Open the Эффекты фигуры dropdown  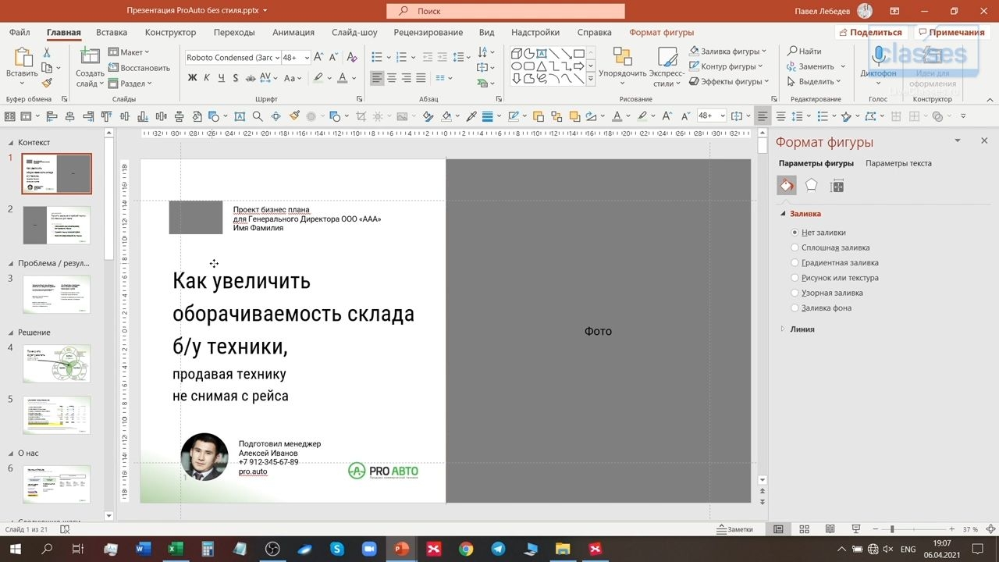pyautogui.click(x=729, y=81)
